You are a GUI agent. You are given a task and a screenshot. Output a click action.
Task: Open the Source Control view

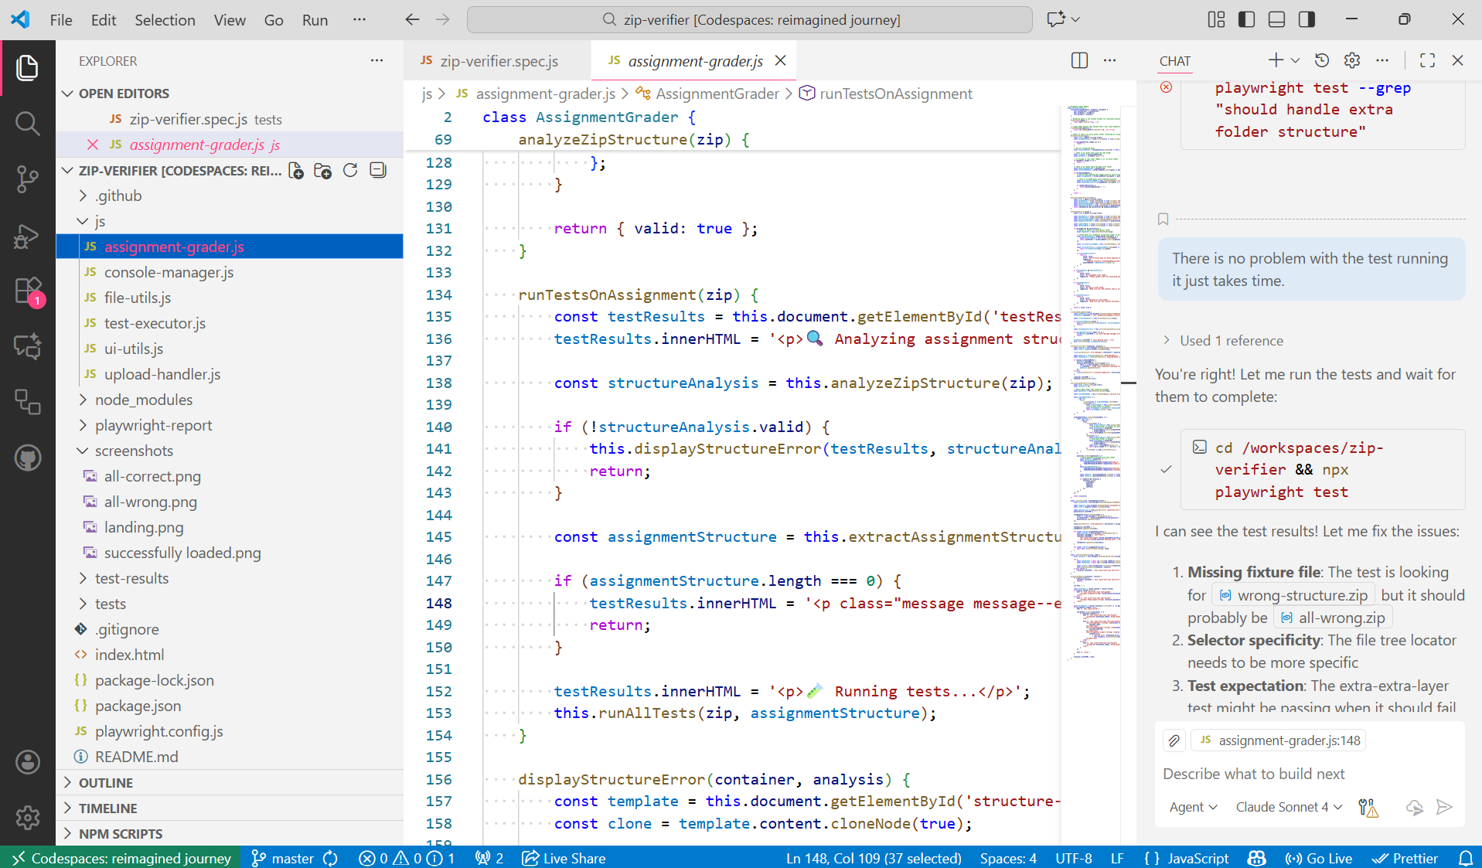[28, 179]
